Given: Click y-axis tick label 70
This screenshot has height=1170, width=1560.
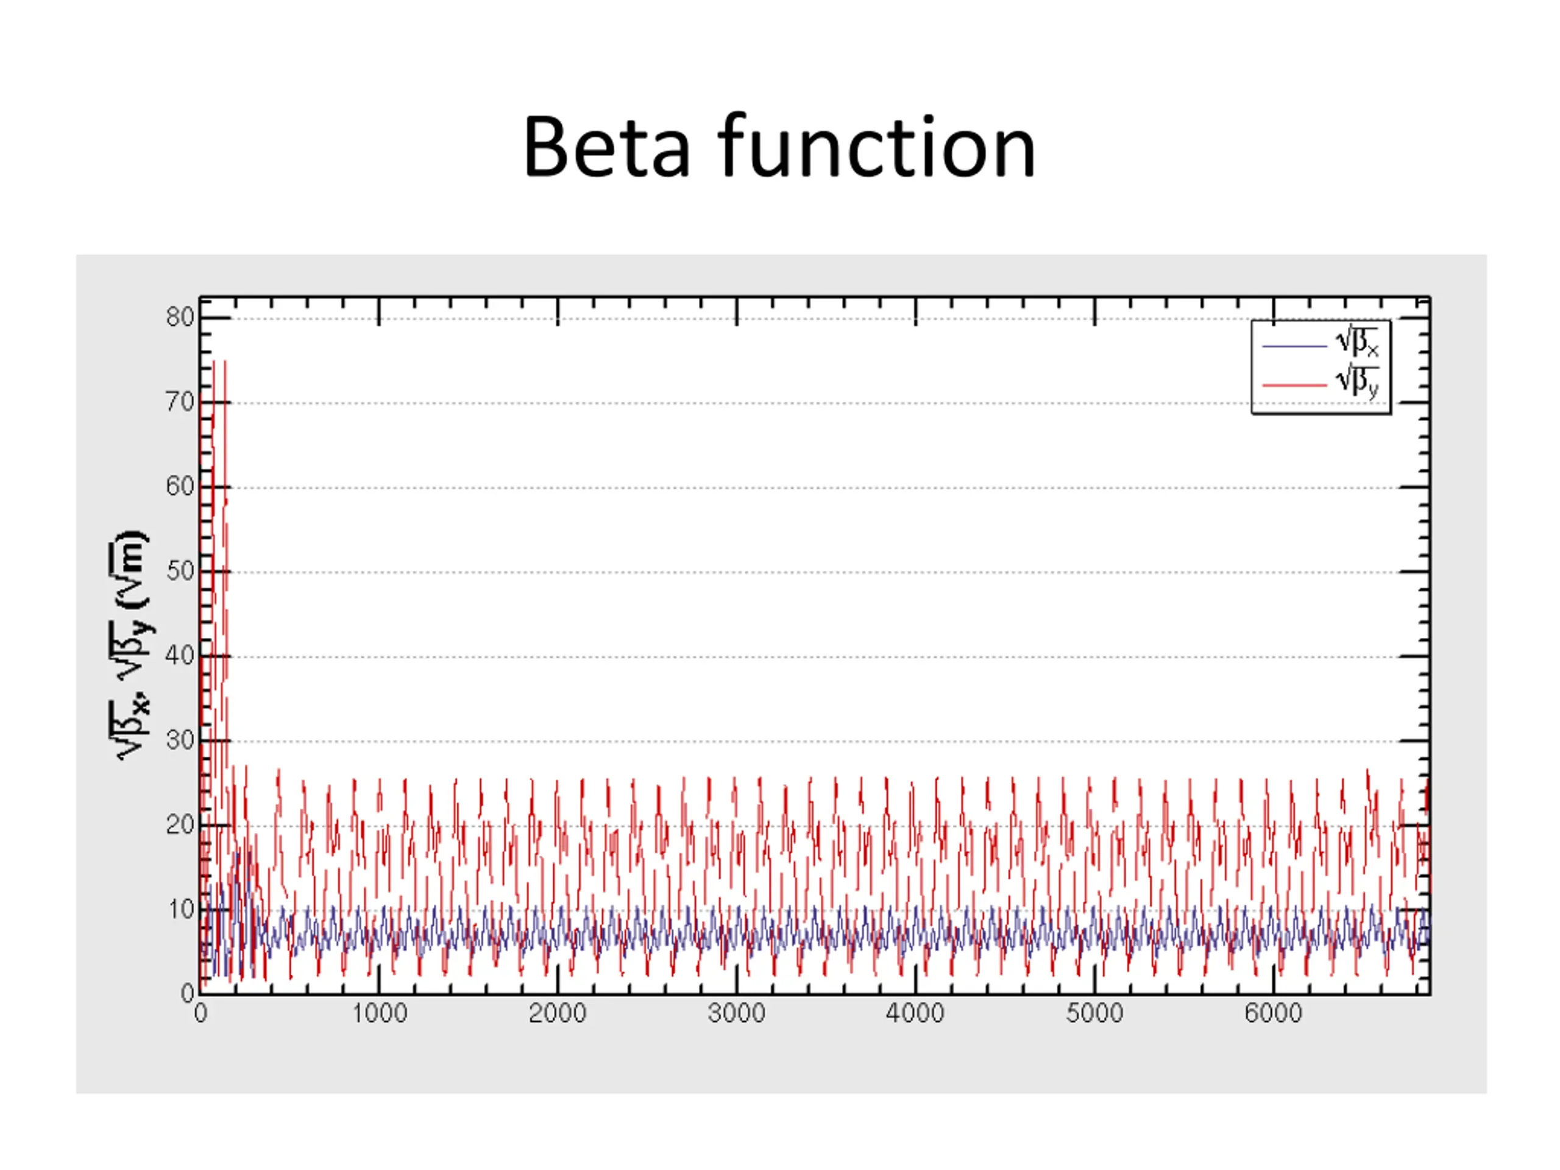Looking at the screenshot, I should click(x=180, y=402).
